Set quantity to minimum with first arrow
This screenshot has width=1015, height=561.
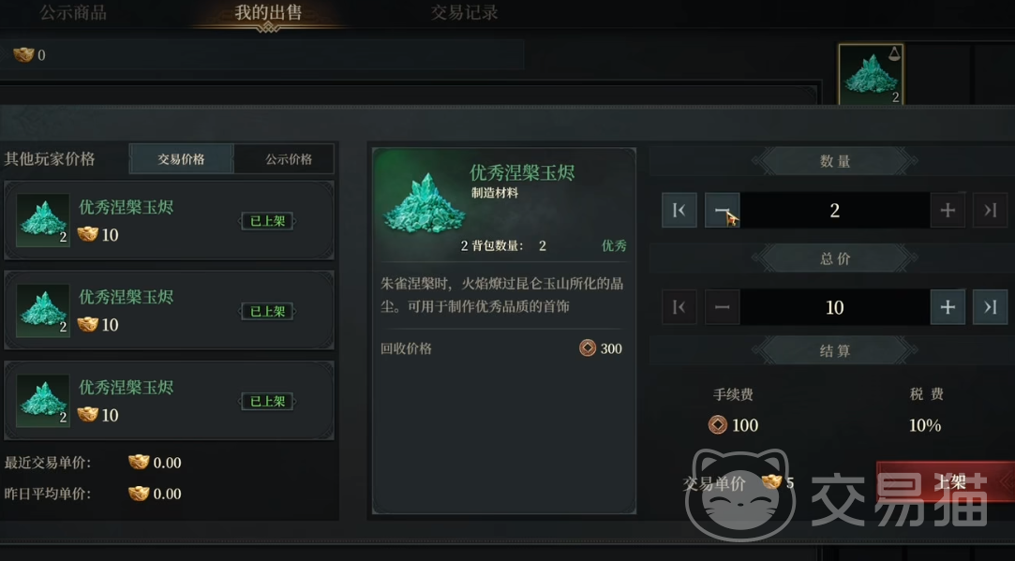point(679,211)
